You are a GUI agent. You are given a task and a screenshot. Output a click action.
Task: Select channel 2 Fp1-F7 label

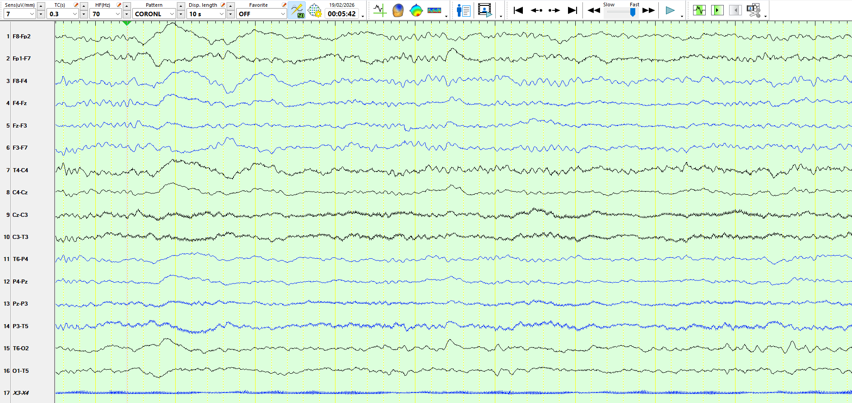(22, 59)
